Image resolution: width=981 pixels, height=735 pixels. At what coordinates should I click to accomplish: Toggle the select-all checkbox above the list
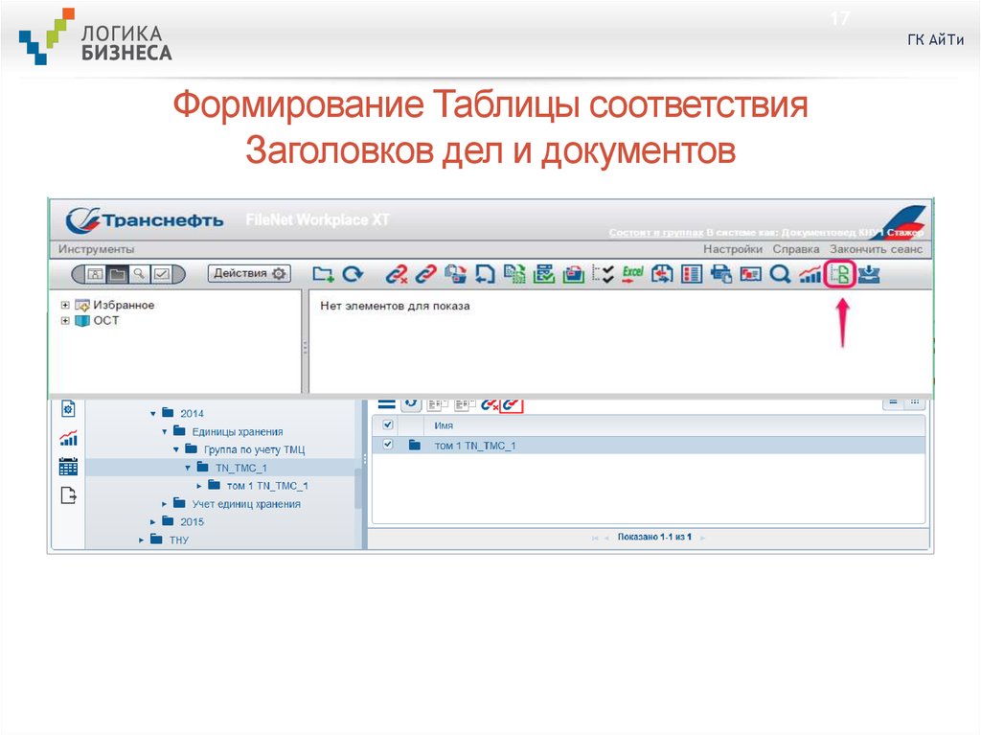coord(389,425)
